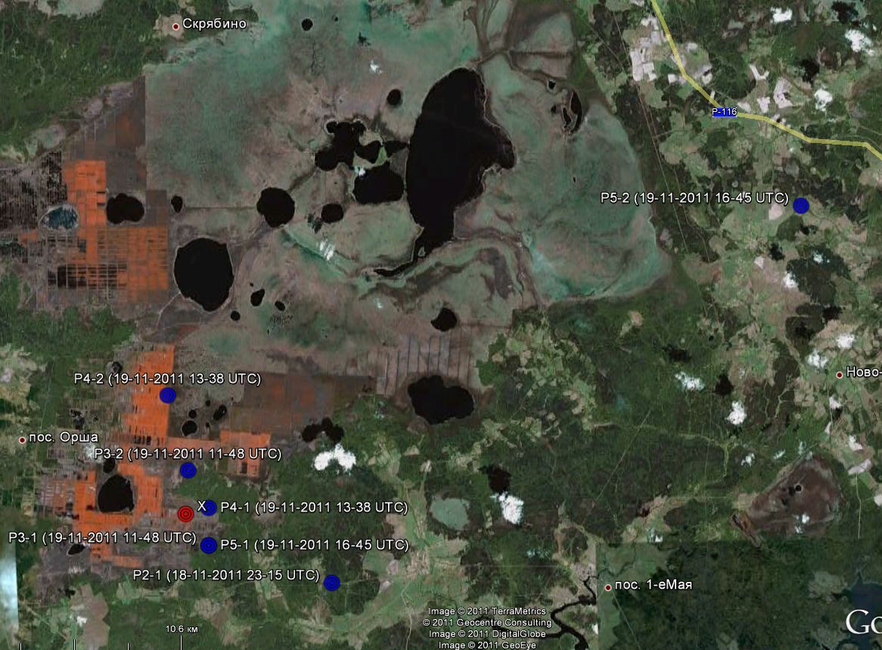The height and width of the screenshot is (650, 882).
Task: Click the 'P3-2 (19-11-2011 11-48 UTC)' label text
Action: [188, 454]
